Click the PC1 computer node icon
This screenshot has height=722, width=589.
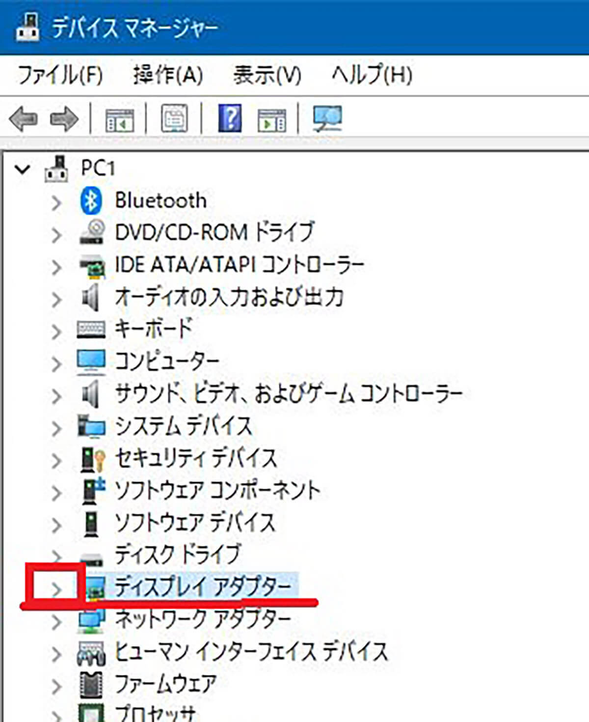tap(56, 168)
